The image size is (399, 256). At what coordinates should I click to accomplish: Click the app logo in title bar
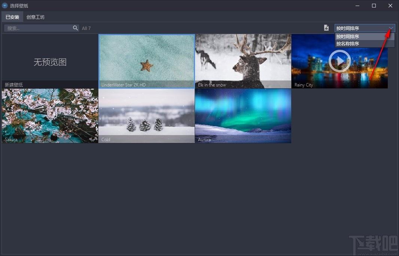click(4, 5)
